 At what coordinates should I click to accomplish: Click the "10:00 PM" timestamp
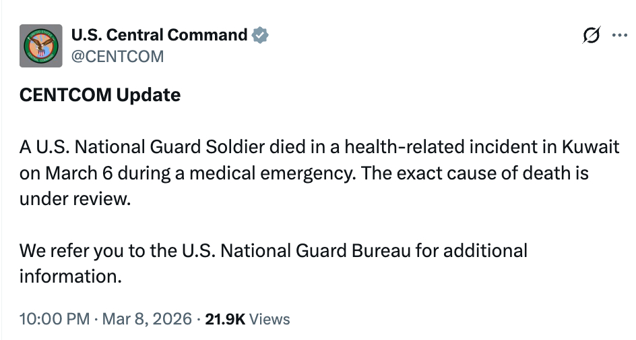(x=54, y=318)
